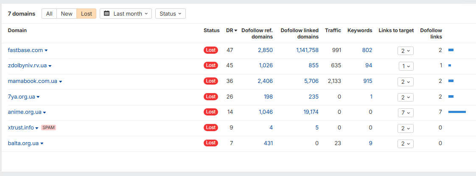Image resolution: width=476 pixels, height=176 pixels.
Task: Expand links to target dropdown for anime.org.ua
Action: 406,113
